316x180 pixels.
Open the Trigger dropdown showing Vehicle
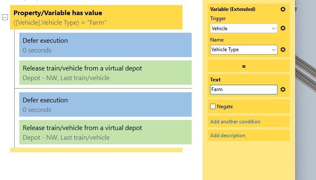click(244, 29)
